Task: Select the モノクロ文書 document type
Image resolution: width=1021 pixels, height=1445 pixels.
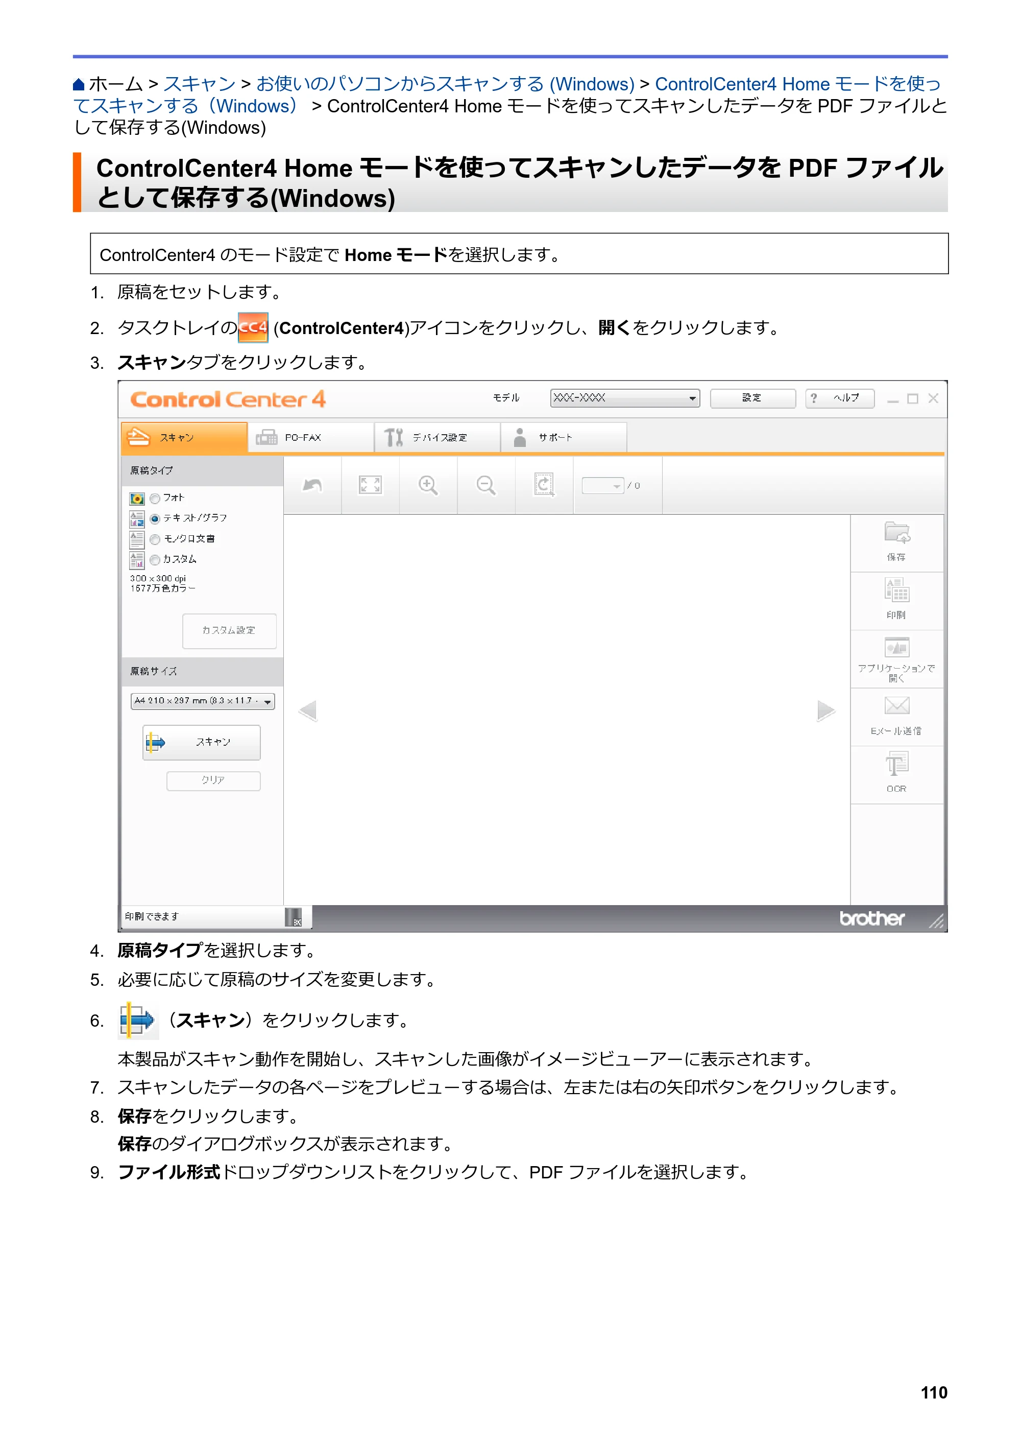Action: pyautogui.click(x=155, y=539)
